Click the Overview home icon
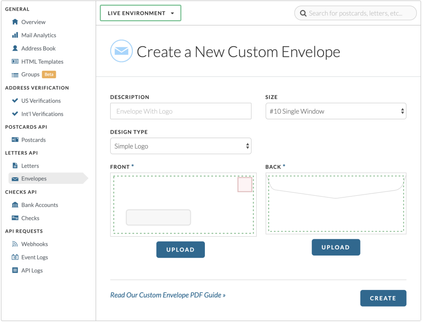The image size is (422, 322). 15,22
